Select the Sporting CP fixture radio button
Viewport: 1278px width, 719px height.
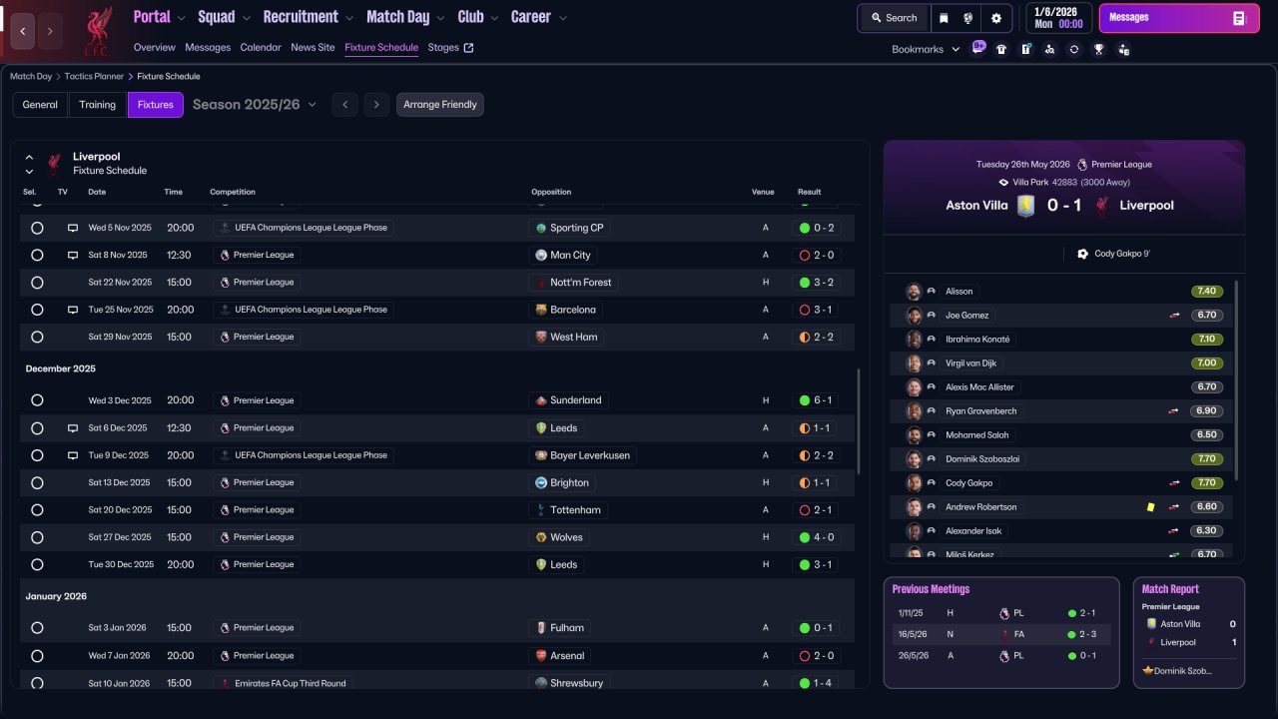[x=37, y=228]
